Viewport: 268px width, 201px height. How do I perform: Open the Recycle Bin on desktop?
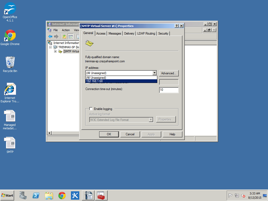[10, 64]
